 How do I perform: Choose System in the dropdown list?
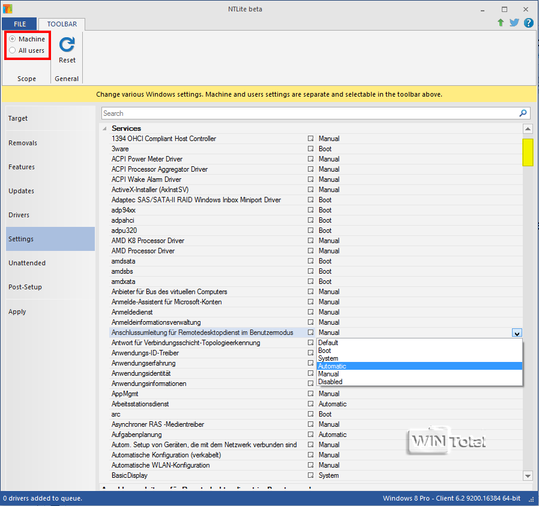(420, 358)
